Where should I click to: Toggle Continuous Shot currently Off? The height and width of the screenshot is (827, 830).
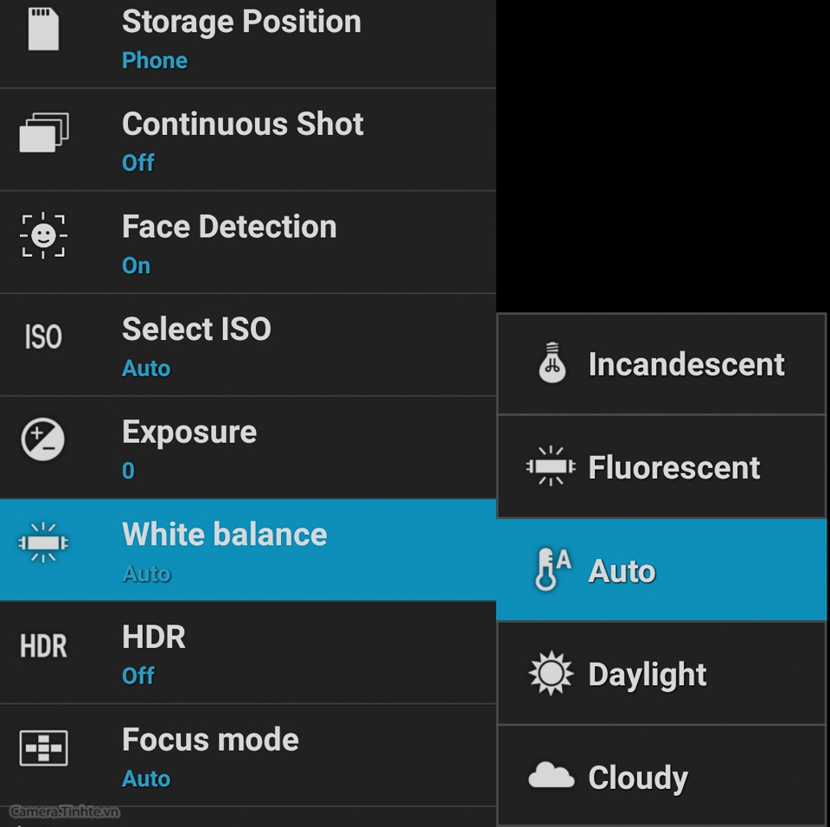click(248, 140)
